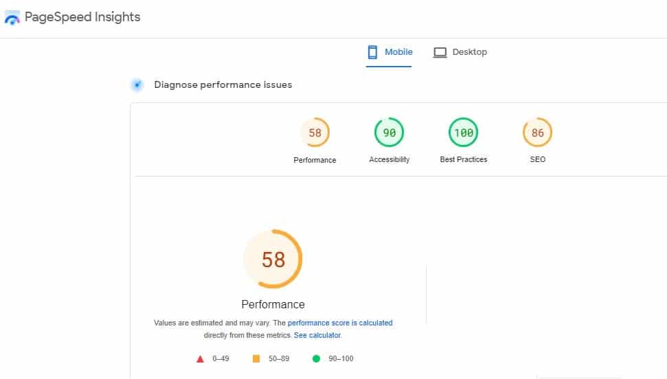This screenshot has height=379, width=667.
Task: Click the green circle 90–100 legend marker
Action: [x=316, y=358]
